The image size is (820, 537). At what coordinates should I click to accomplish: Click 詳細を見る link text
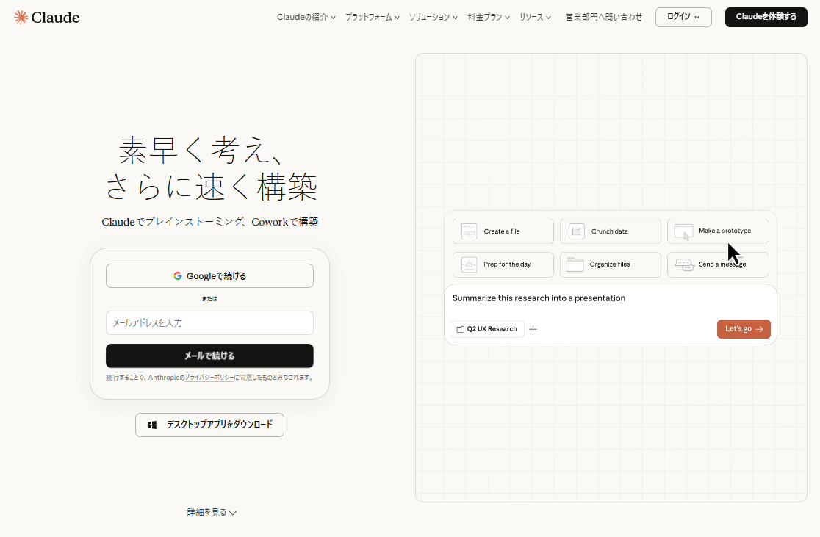[x=207, y=513]
